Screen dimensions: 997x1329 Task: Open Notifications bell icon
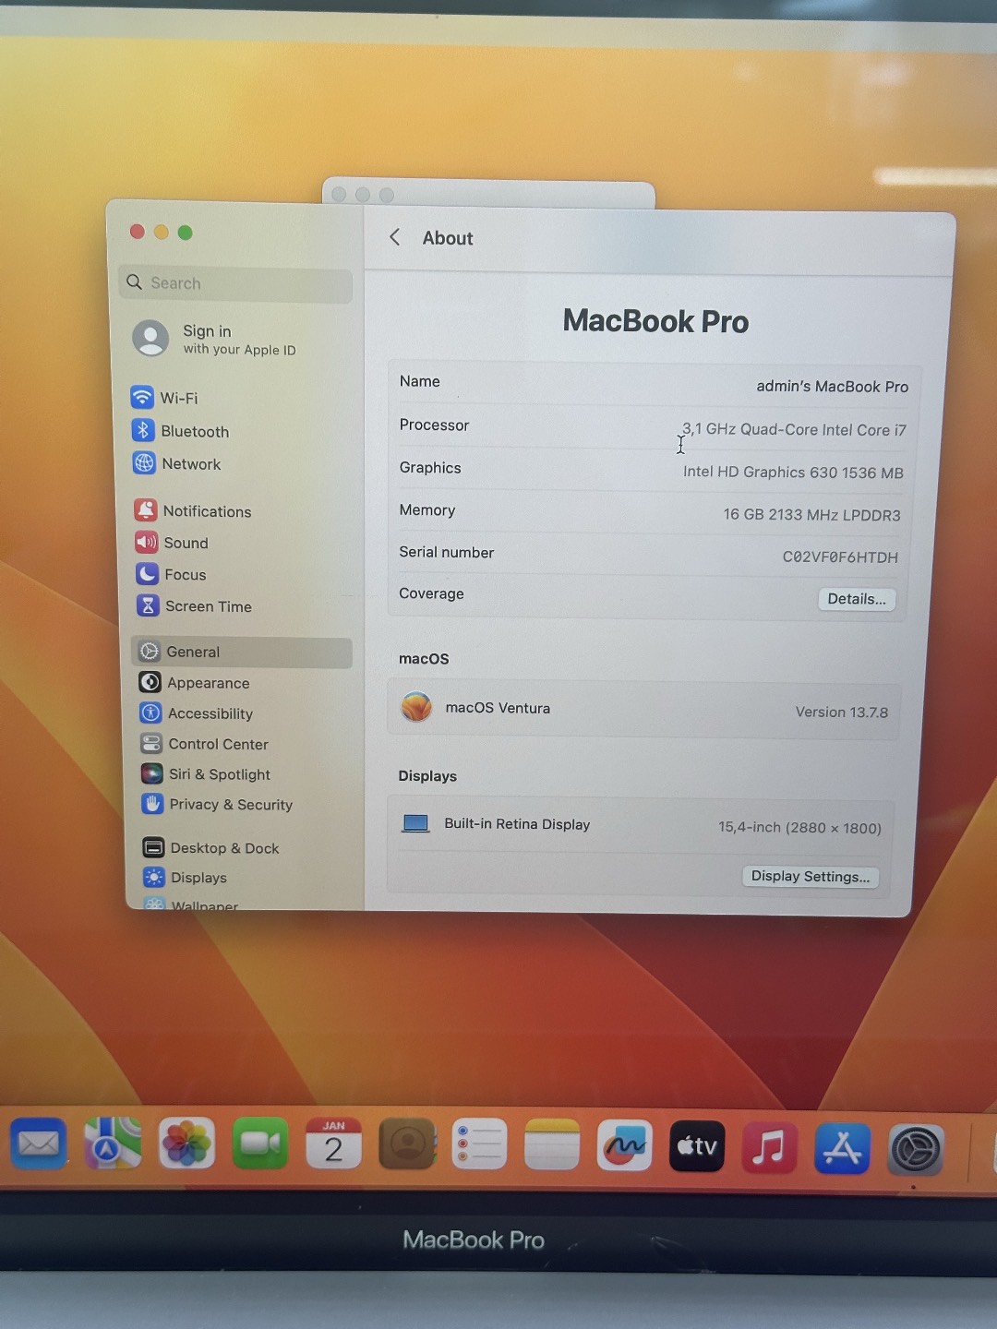(146, 510)
